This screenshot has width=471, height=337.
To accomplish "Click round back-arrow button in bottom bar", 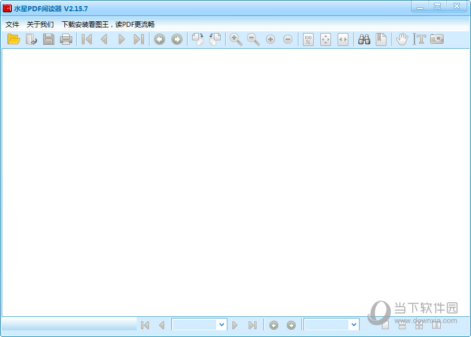I will coord(274,325).
